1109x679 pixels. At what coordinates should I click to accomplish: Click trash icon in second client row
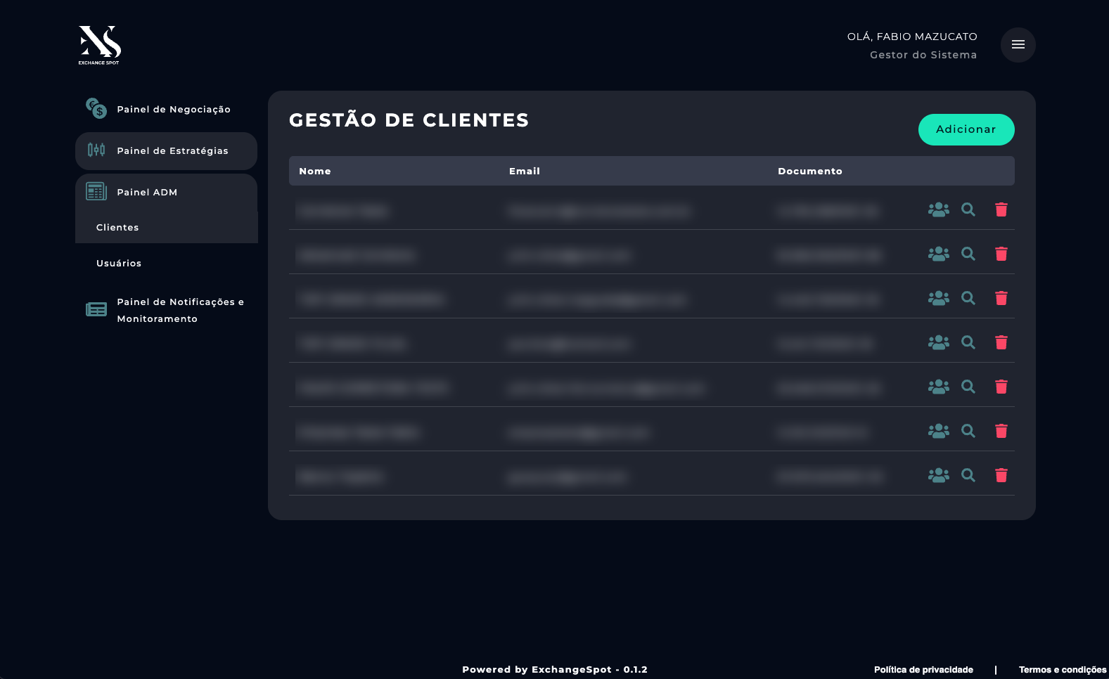pyautogui.click(x=1001, y=254)
